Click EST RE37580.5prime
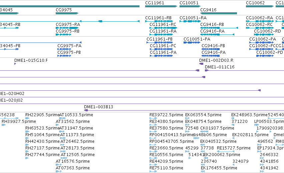Viewport: 284px width, 173px height. 153,131
